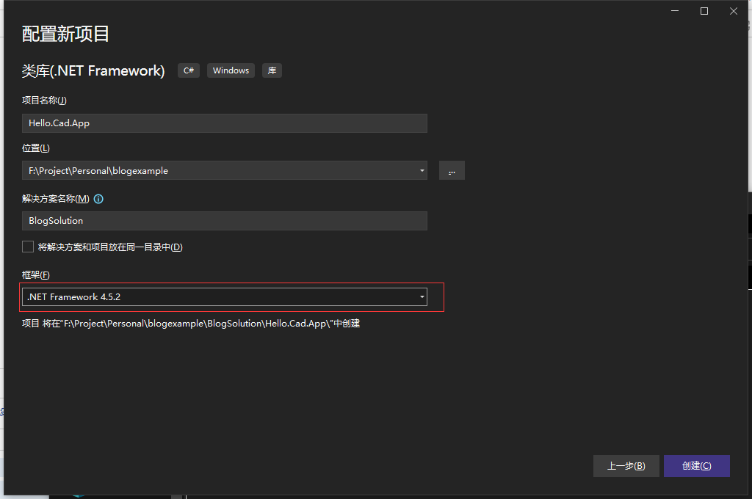Image resolution: width=752 pixels, height=499 pixels.
Task: Click the Windows platform tag
Action: pos(231,70)
